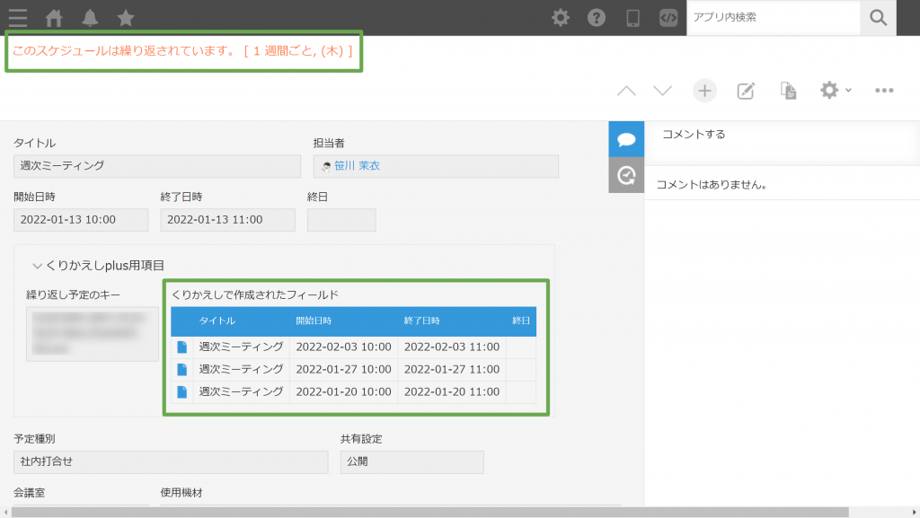Open the developer code icon
Screen dimensions: 920x518
[x=668, y=18]
